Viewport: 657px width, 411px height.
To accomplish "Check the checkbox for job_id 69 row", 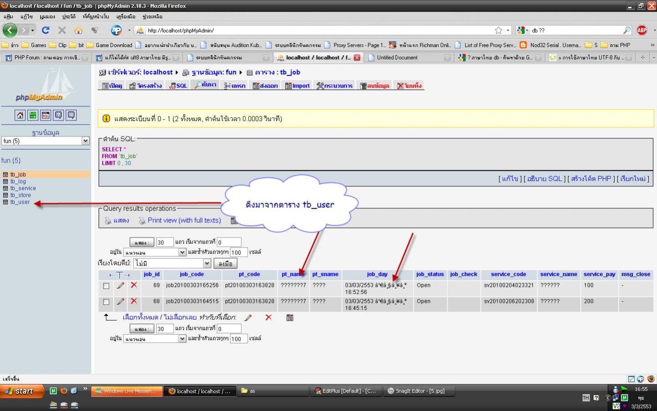I will [106, 286].
